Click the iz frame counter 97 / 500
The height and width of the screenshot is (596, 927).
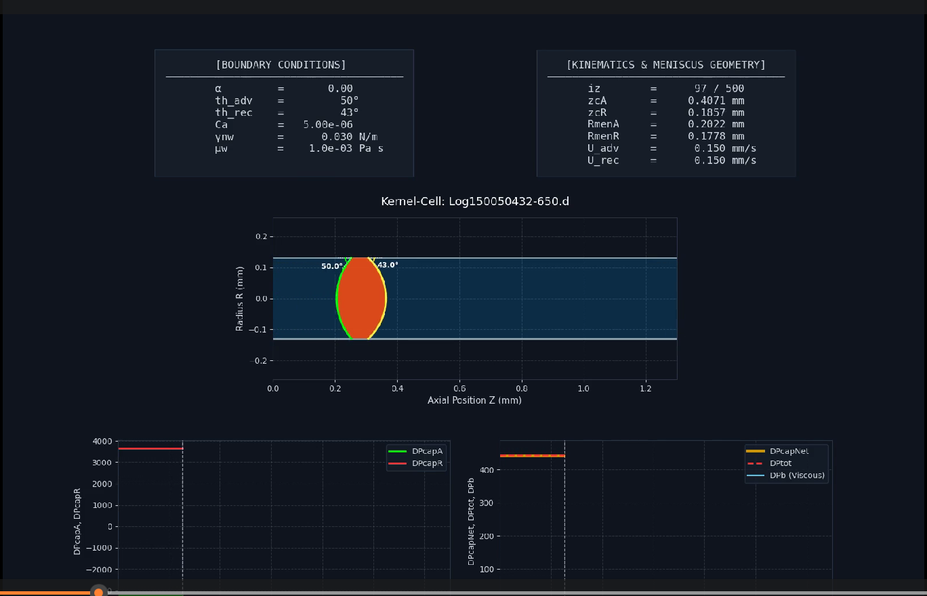point(719,89)
